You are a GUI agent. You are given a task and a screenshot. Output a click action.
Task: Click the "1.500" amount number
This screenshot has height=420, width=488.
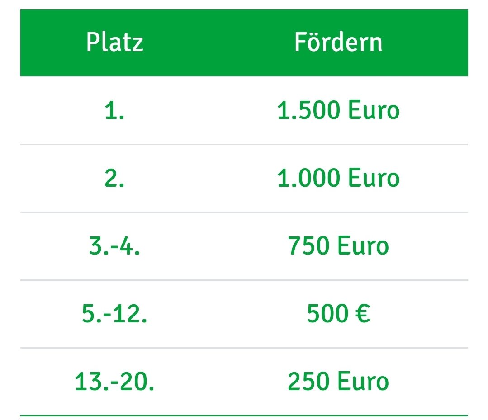pos(308,111)
